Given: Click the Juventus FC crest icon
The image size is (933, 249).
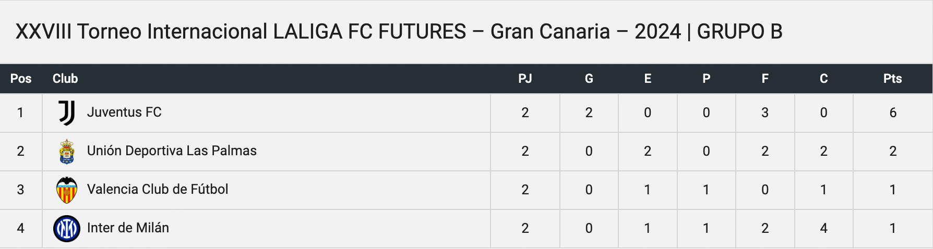Looking at the screenshot, I should [67, 113].
